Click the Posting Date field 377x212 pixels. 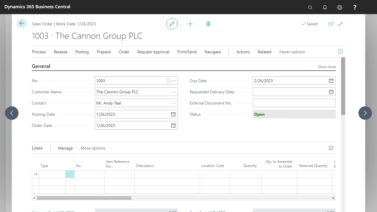[136, 114]
